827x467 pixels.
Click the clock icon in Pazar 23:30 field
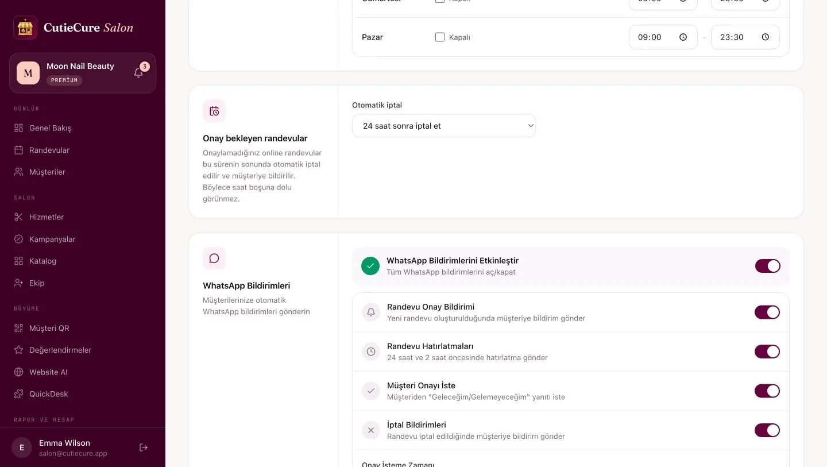[765, 37]
